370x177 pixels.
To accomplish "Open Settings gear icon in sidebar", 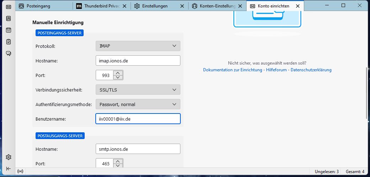I will pos(9,157).
